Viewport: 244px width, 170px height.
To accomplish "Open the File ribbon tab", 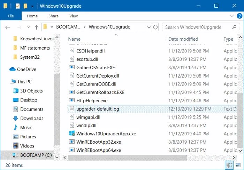I will click(11, 16).
